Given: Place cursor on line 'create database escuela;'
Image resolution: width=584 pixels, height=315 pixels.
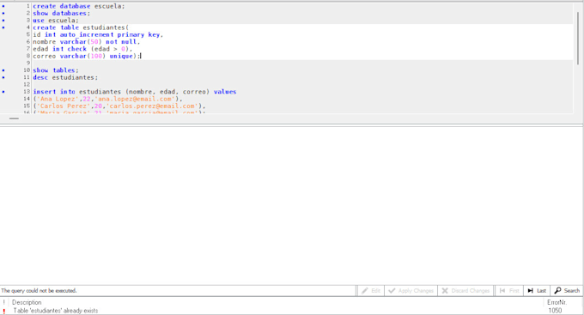Looking at the screenshot, I should (79, 6).
